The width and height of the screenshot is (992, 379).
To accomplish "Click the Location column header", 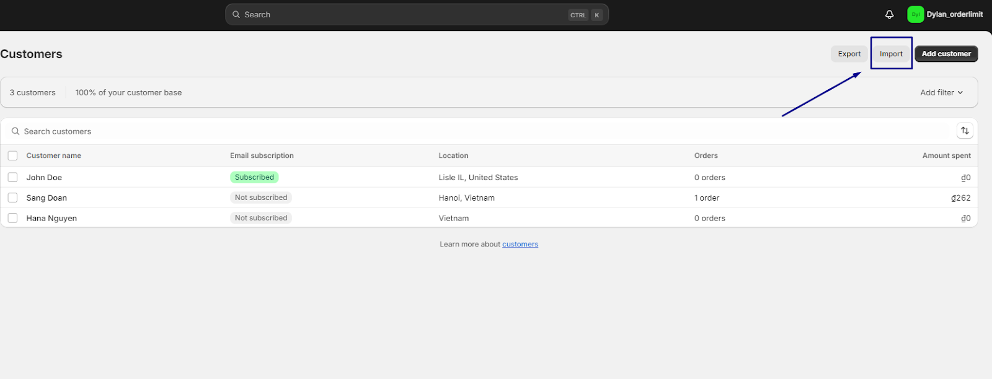I will pyautogui.click(x=453, y=155).
